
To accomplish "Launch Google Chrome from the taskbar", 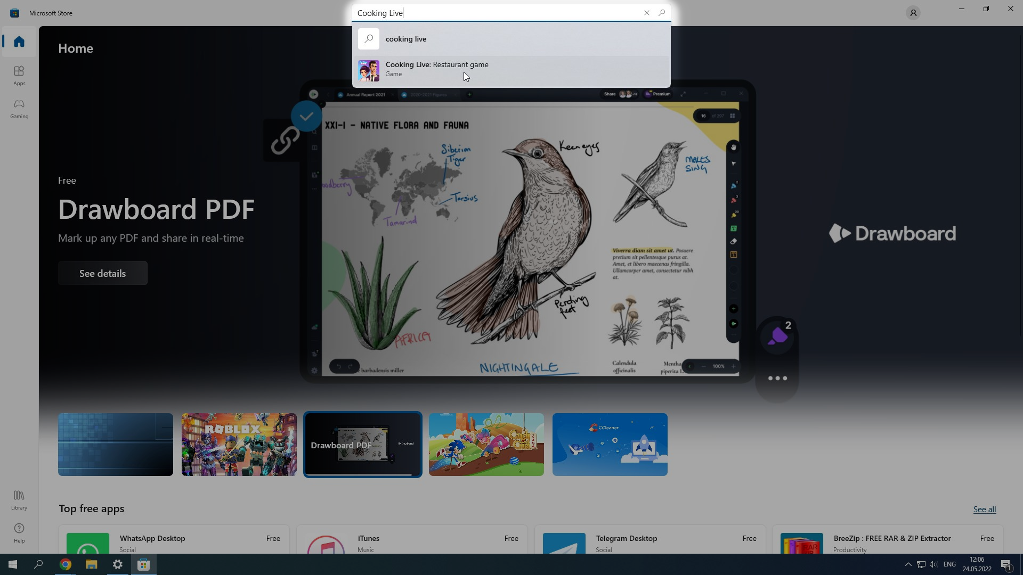I will (65, 564).
